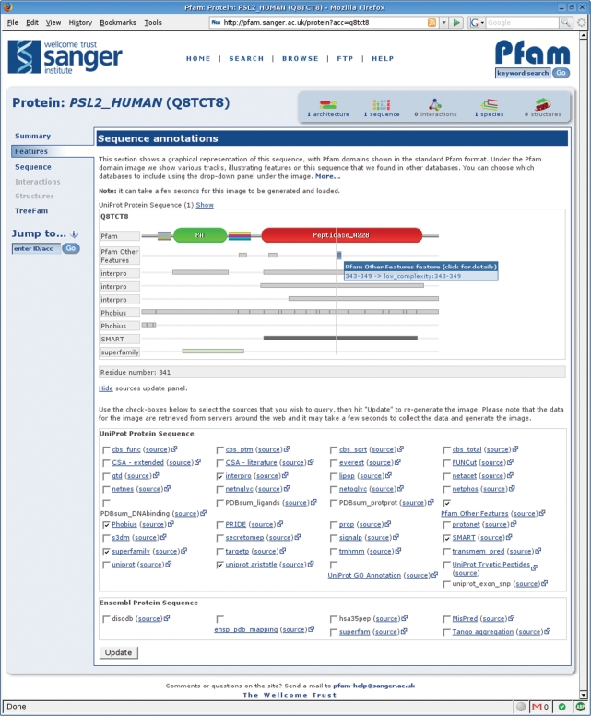The height and width of the screenshot is (716, 591).
Task: Focus the enter ID/acc input field
Action: (x=37, y=248)
